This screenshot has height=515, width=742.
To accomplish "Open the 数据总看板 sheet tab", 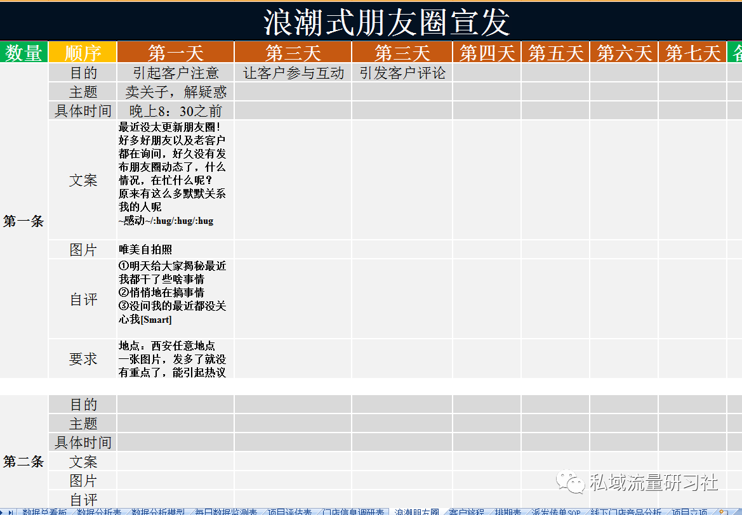I will click(x=44, y=512).
